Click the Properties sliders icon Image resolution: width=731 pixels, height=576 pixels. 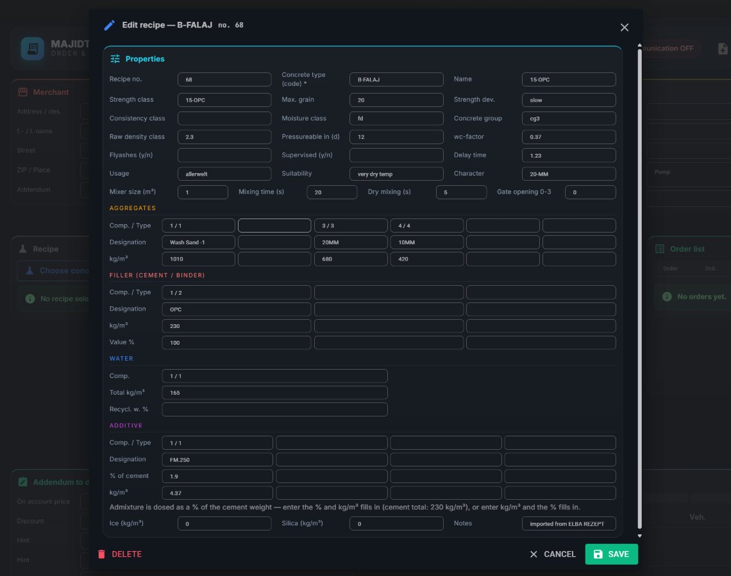[115, 59]
